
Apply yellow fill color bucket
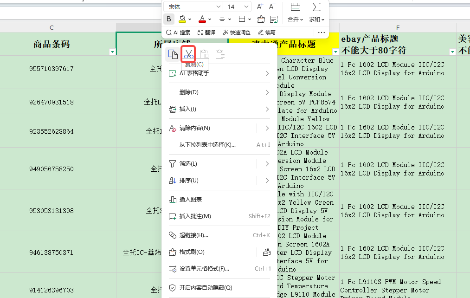click(182, 19)
